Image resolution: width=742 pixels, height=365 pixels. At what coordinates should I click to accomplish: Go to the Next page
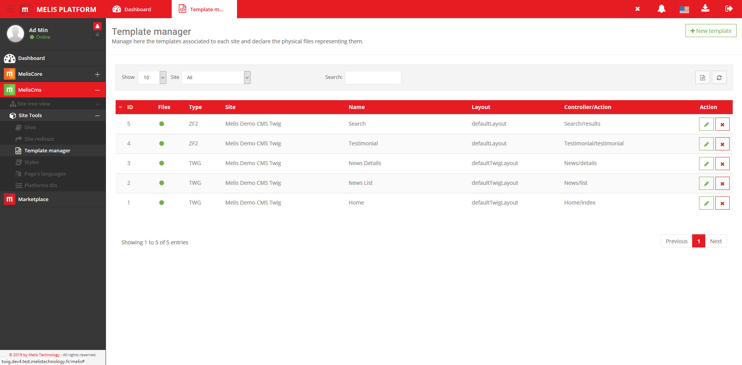coord(715,241)
